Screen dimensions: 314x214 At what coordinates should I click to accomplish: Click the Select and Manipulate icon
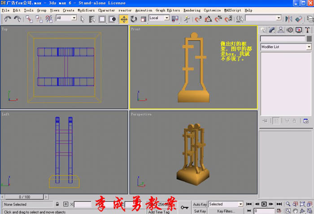point(187,19)
